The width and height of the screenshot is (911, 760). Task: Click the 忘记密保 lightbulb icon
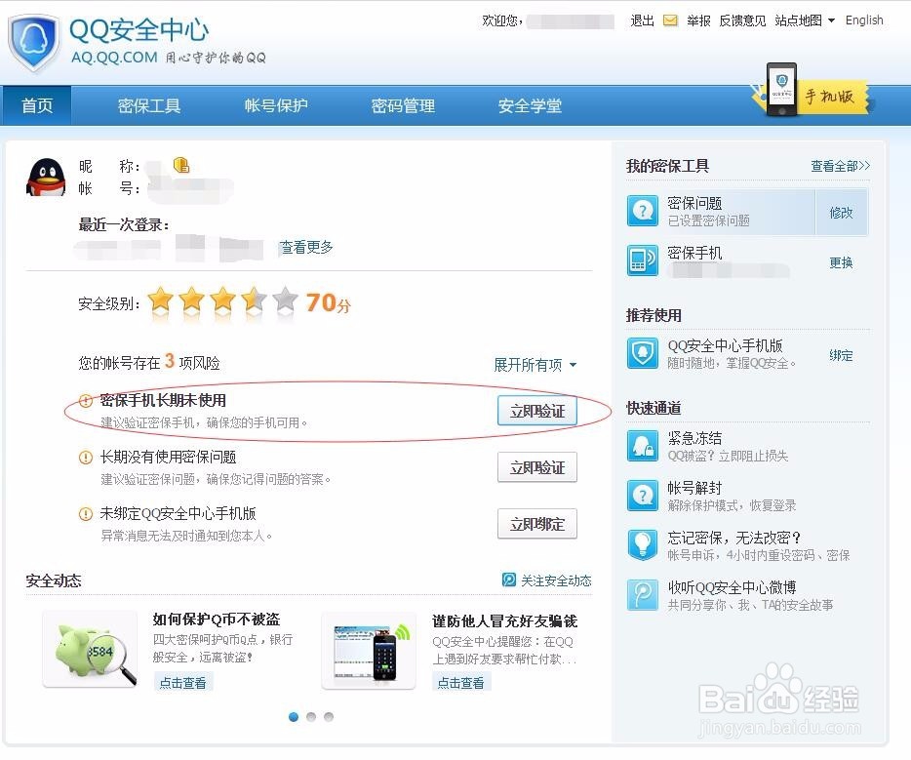click(x=643, y=544)
